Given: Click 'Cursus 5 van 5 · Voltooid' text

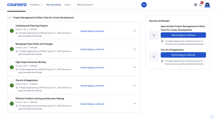Looking at the screenshot, I should [26, 102].
